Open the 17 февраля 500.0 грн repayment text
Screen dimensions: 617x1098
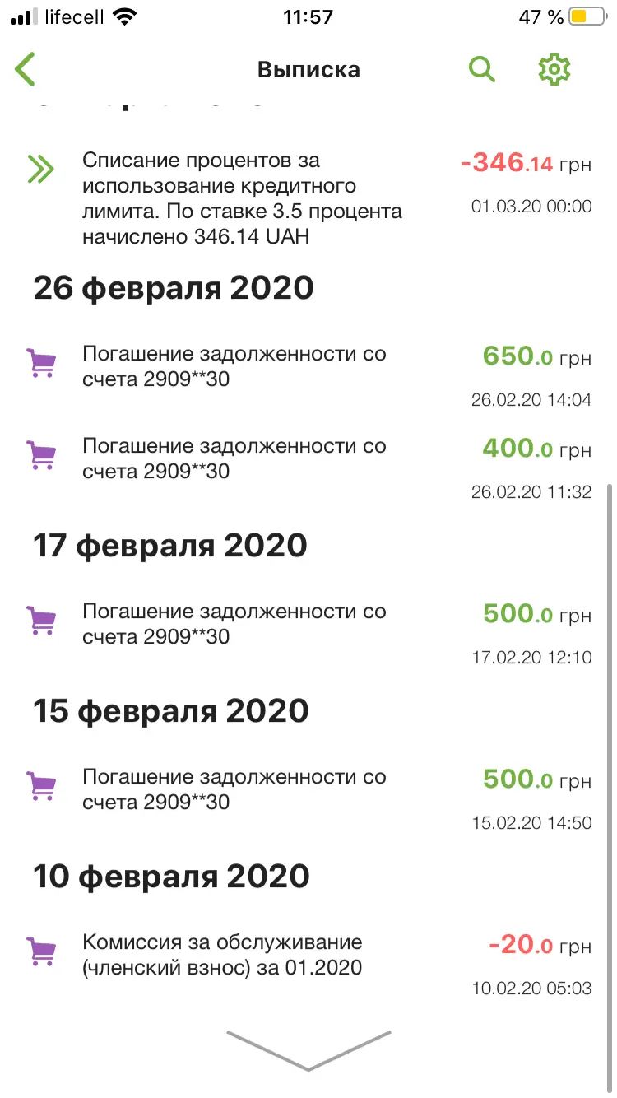pos(234,624)
